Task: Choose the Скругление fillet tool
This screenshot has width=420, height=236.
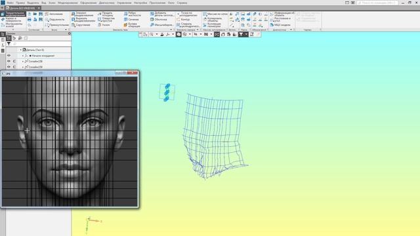Action: (x=81, y=25)
